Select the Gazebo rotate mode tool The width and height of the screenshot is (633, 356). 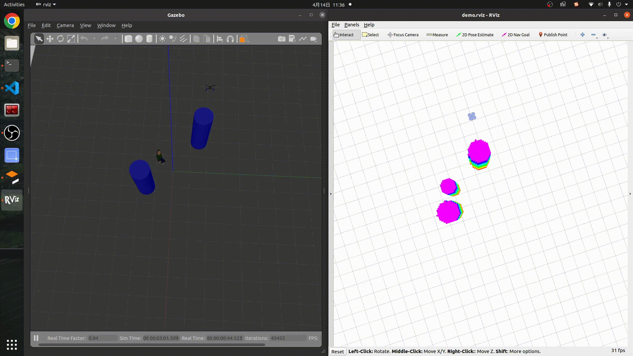tap(60, 39)
